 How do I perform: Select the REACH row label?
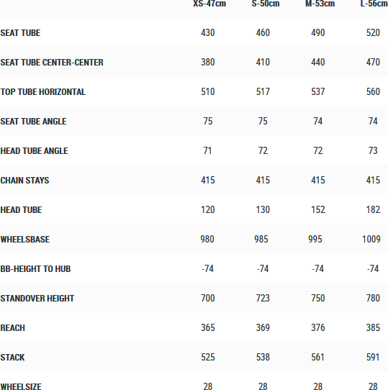click(x=13, y=328)
